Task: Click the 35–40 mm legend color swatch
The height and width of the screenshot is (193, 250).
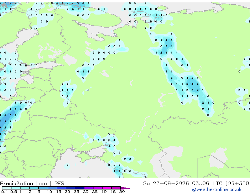Action: pyautogui.click(x=98, y=188)
